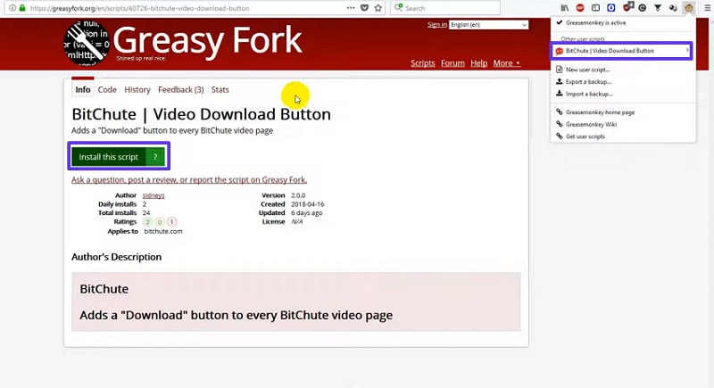Click the funnel-shaped extension icon
Image resolution: width=714 pixels, height=388 pixels.
click(658, 8)
